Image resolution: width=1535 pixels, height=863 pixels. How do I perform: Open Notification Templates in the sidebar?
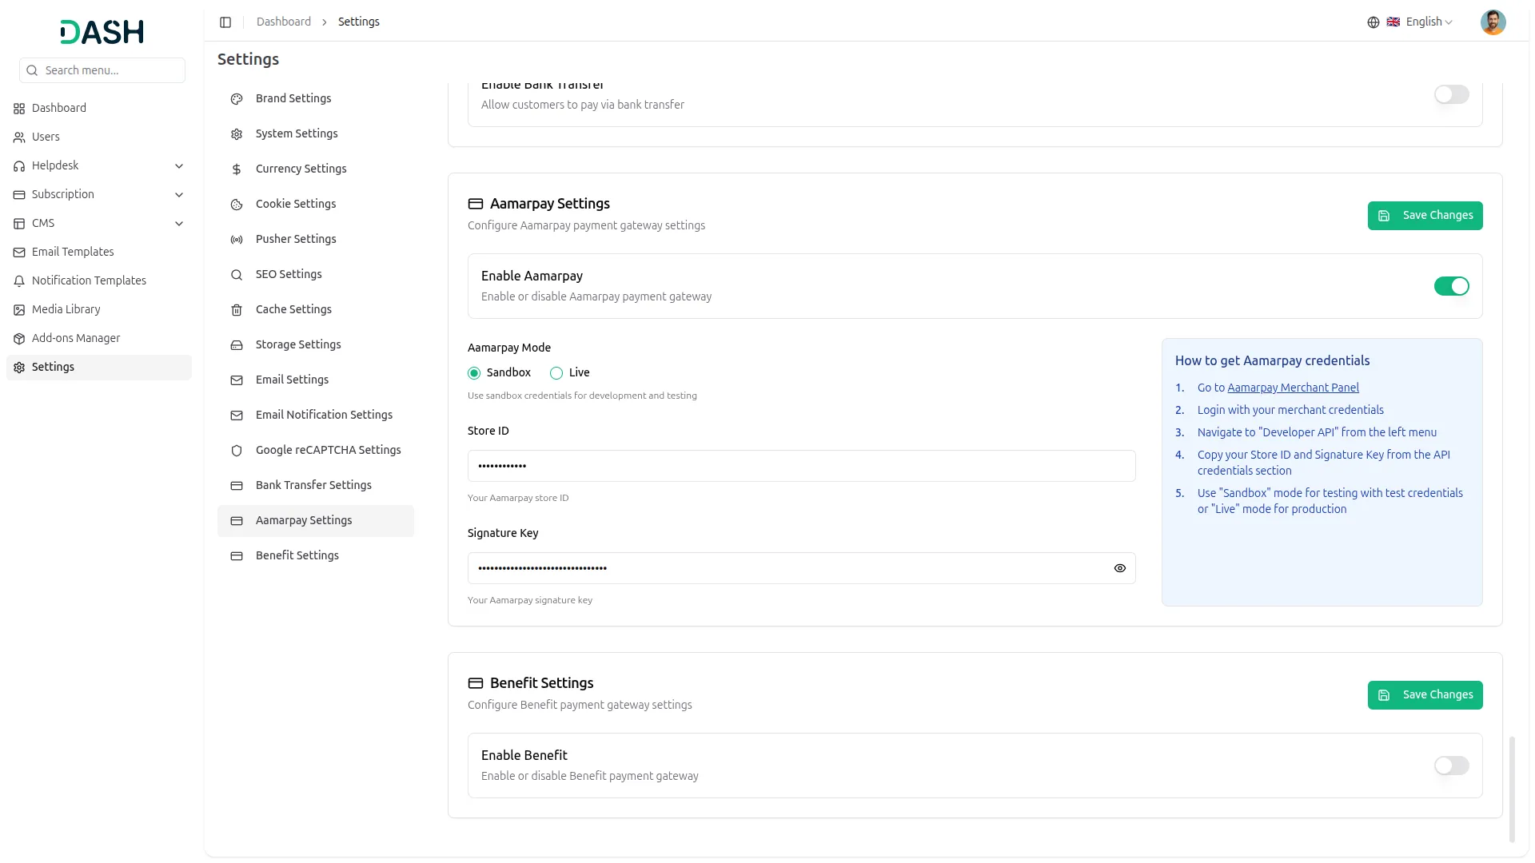tap(99, 281)
